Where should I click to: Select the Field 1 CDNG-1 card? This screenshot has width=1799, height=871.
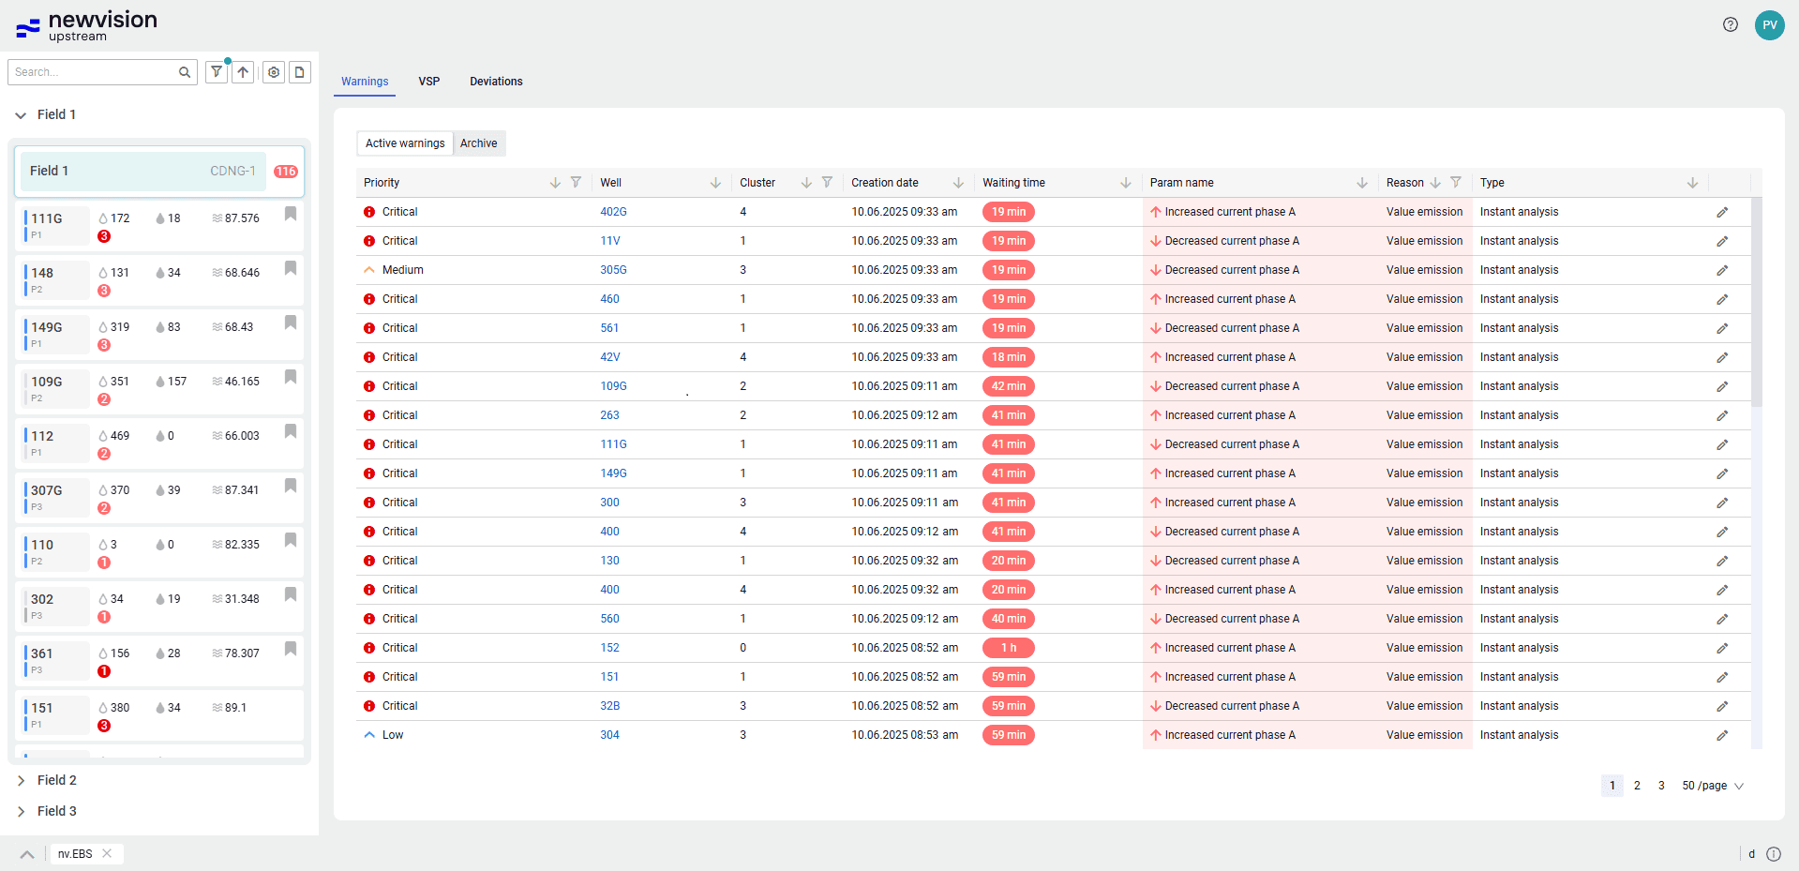point(159,171)
